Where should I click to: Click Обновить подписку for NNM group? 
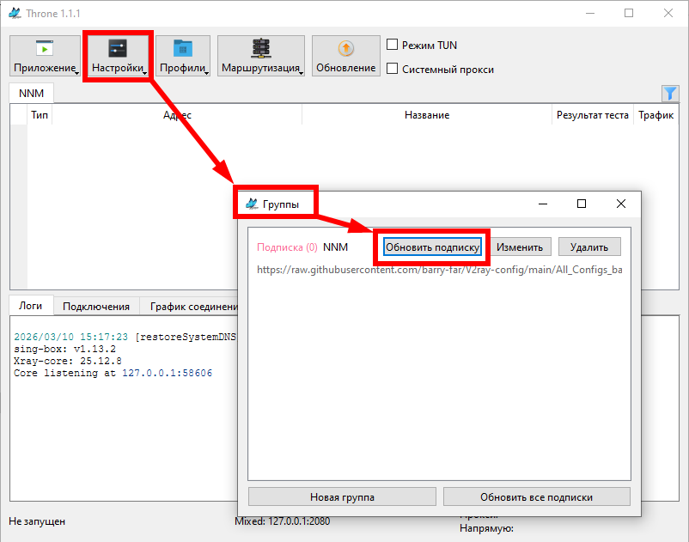point(432,247)
